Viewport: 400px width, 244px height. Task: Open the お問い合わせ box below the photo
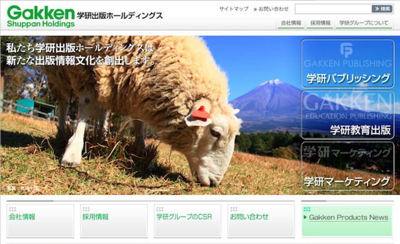(261, 221)
